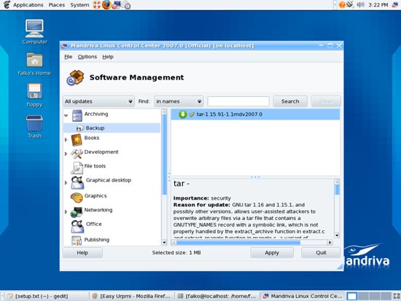Click the lifebuoy help icon in top panel

tap(97, 4)
